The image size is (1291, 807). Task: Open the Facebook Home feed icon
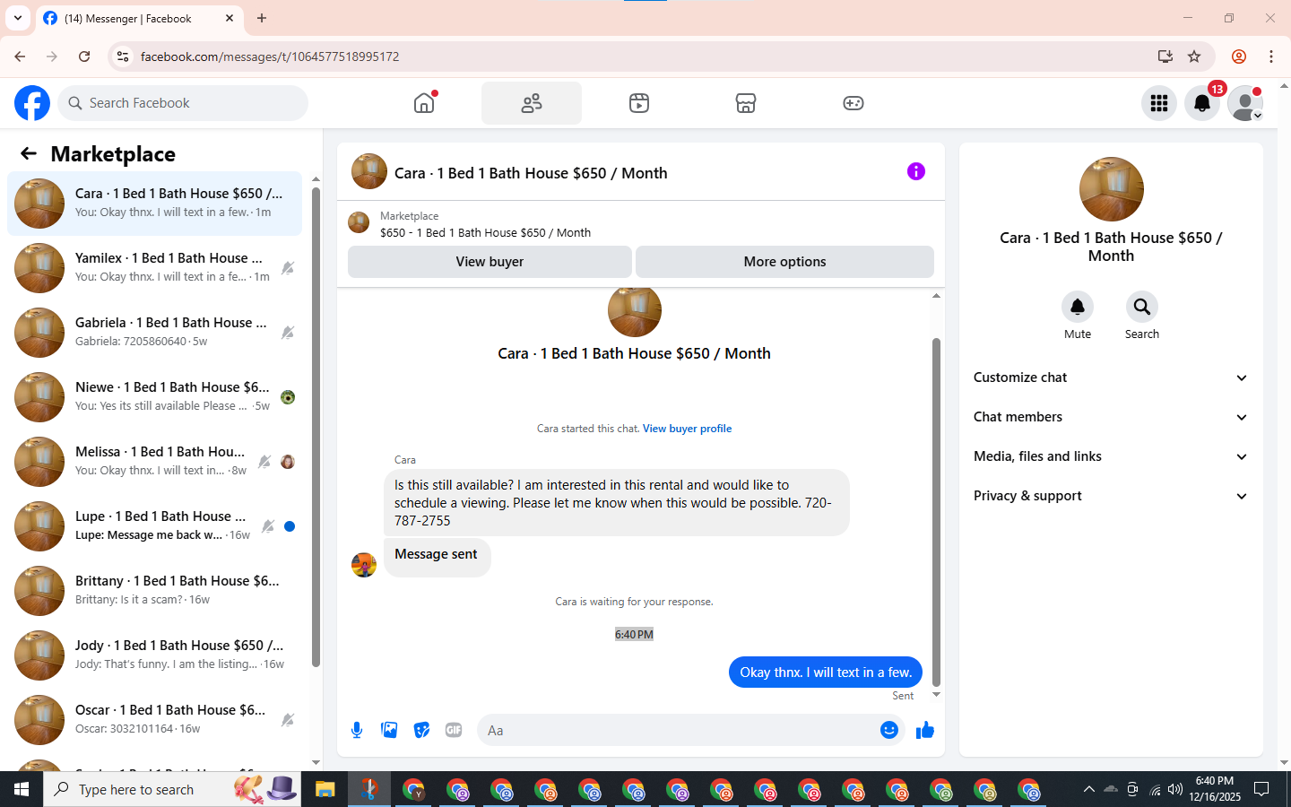(x=424, y=103)
